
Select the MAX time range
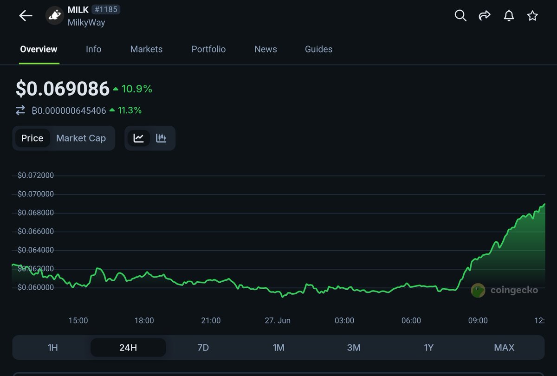[504, 348]
